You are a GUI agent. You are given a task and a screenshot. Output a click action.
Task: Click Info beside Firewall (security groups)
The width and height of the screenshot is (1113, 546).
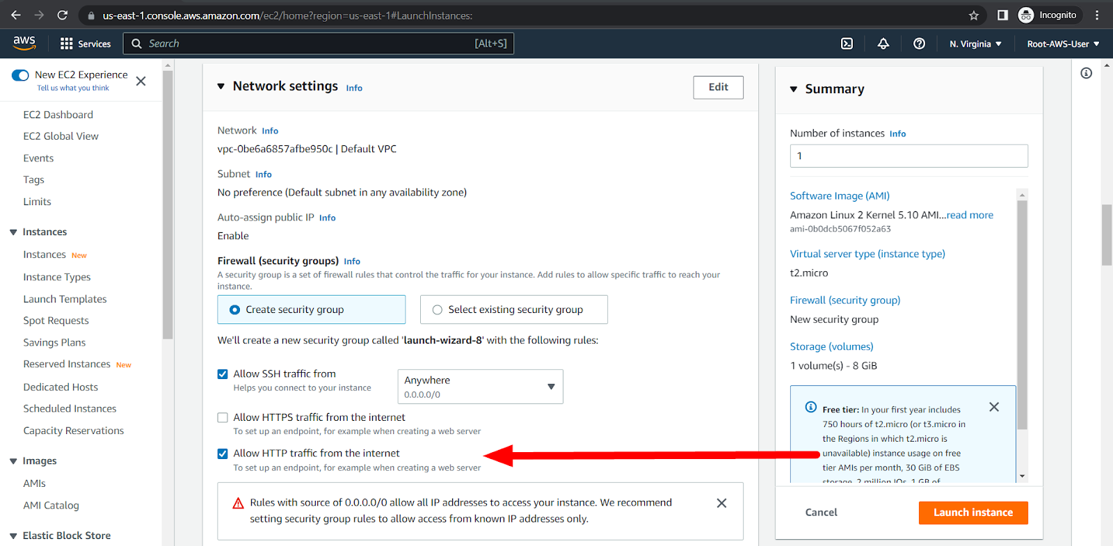tap(352, 262)
